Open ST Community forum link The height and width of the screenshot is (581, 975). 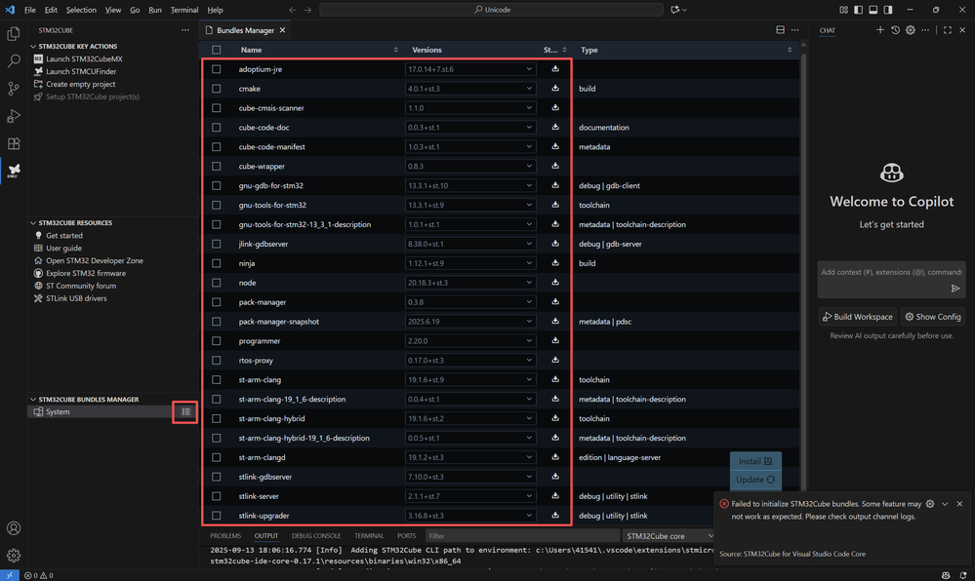tap(81, 286)
